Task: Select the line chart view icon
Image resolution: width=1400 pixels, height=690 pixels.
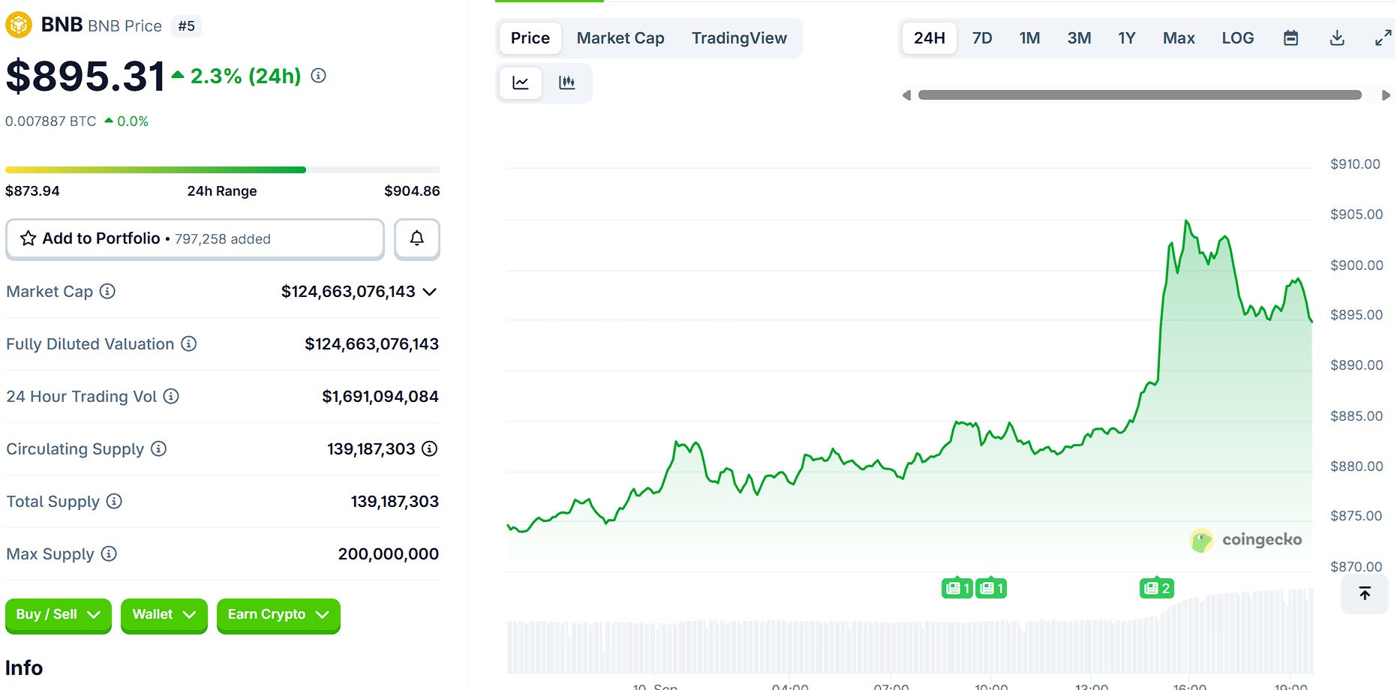Action: point(520,83)
